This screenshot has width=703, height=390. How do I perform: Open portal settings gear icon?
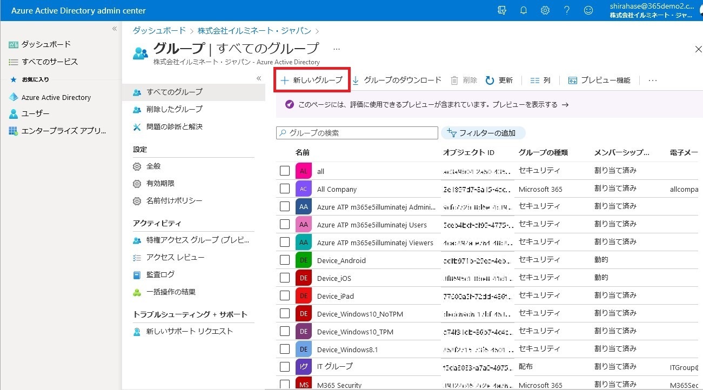click(x=545, y=10)
